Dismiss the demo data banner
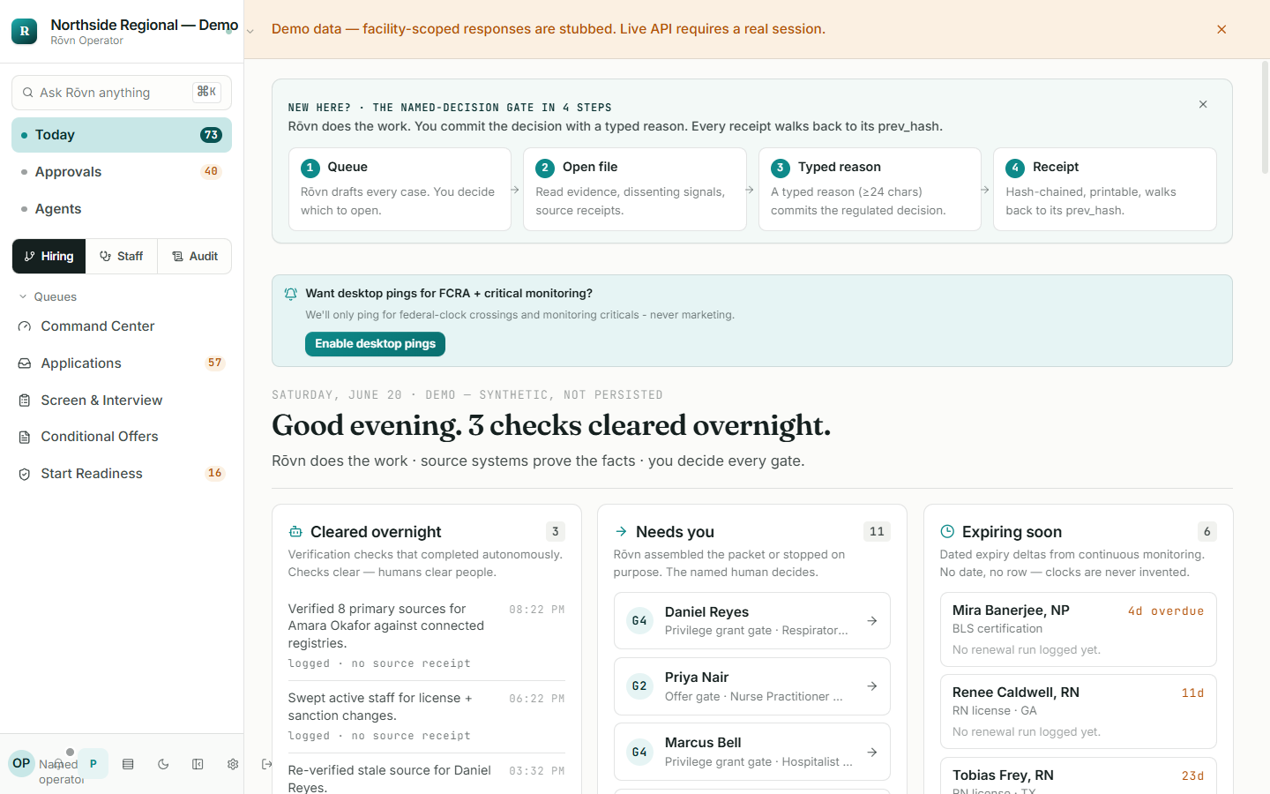Image resolution: width=1270 pixels, height=794 pixels. (x=1221, y=29)
